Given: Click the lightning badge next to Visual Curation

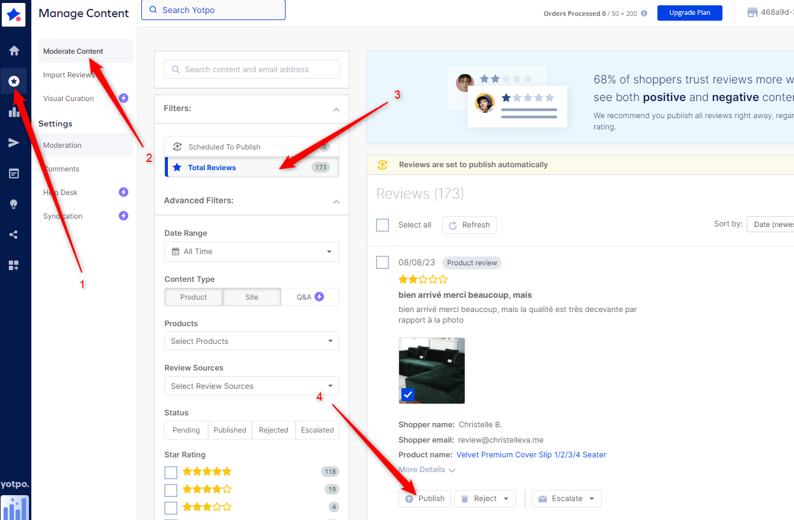Looking at the screenshot, I should 124,98.
